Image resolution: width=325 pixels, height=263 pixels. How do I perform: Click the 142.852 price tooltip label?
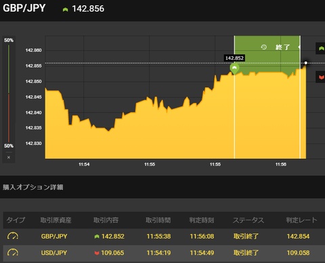coord(234,58)
